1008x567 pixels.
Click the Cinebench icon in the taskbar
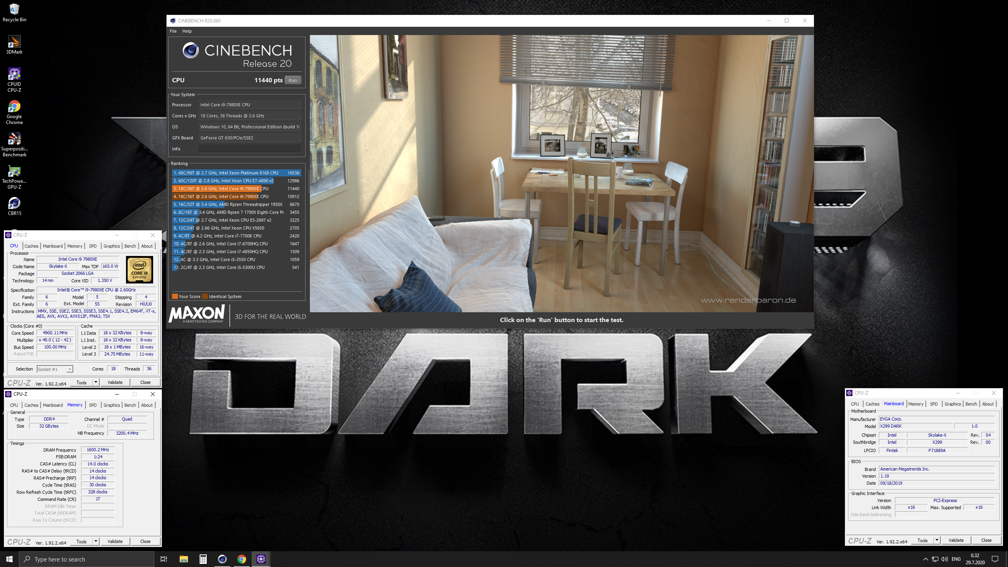coord(222,559)
